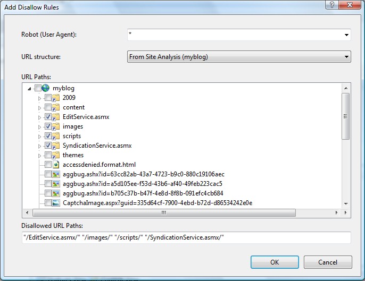Select the scripts tree item label

[72, 136]
